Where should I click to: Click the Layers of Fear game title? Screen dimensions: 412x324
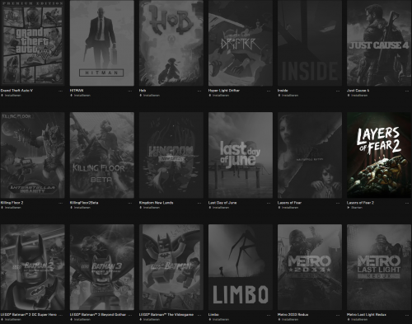click(289, 203)
